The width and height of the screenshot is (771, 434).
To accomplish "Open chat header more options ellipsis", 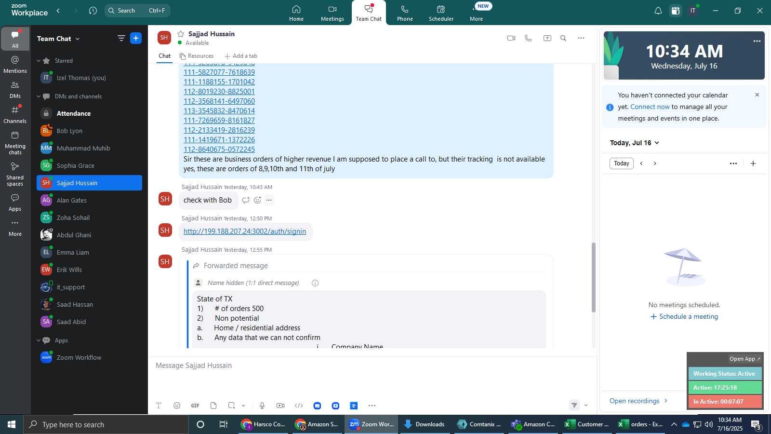I will point(581,38).
